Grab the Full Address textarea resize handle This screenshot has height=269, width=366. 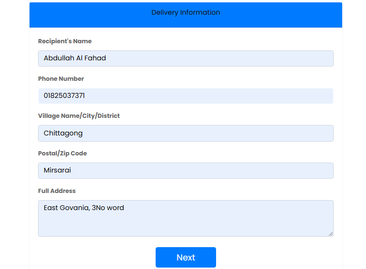point(330,234)
